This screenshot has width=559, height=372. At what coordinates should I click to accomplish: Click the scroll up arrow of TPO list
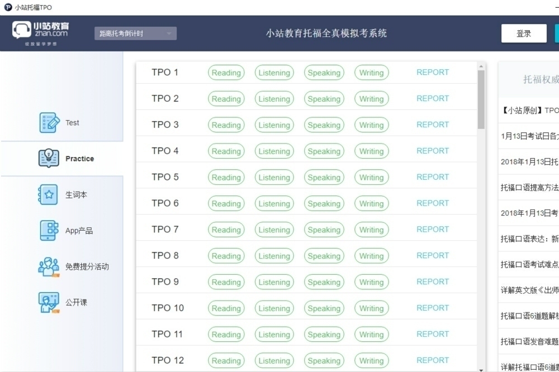pyautogui.click(x=481, y=66)
